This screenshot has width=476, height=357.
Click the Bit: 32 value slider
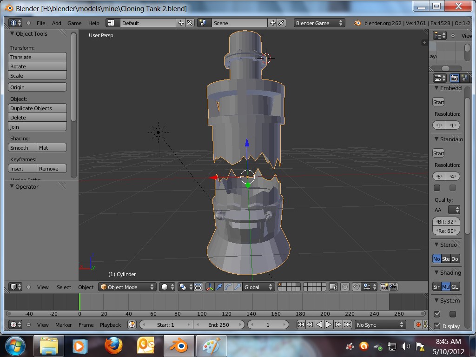[x=446, y=222]
